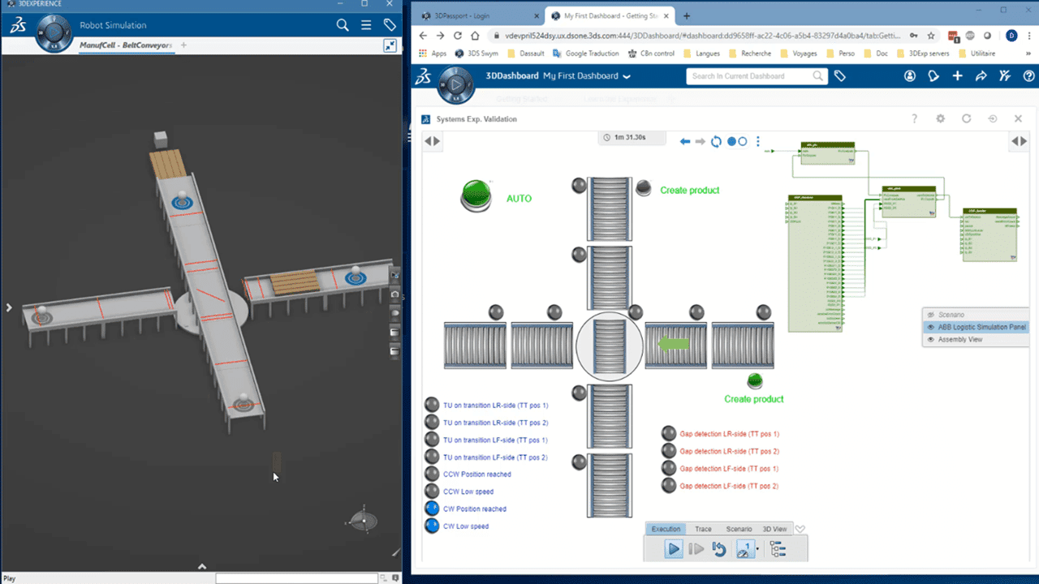Open the share arrow icon in dashboard header
This screenshot has width=1039, height=584.
point(981,76)
